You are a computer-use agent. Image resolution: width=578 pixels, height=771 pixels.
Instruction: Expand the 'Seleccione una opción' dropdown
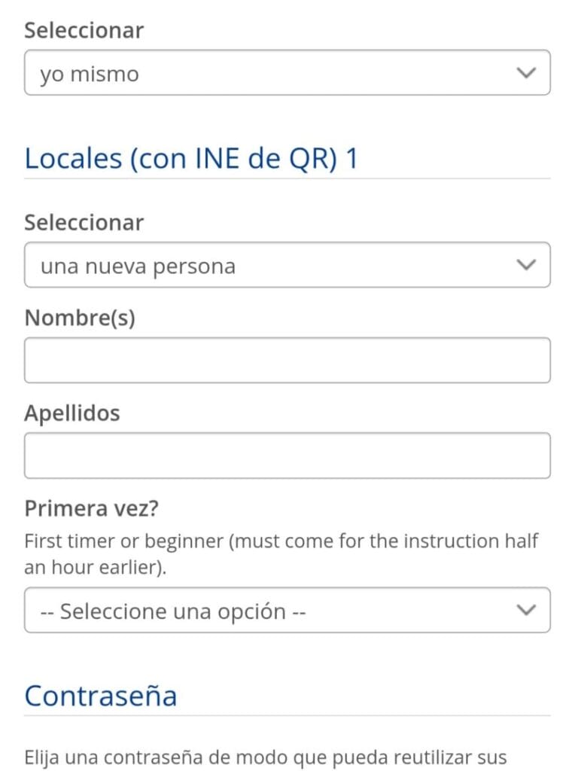(x=287, y=610)
